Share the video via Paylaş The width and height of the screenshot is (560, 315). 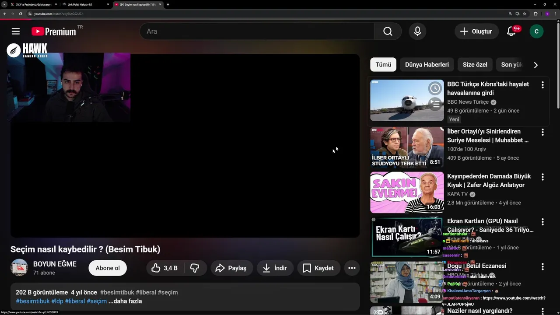pos(231,268)
